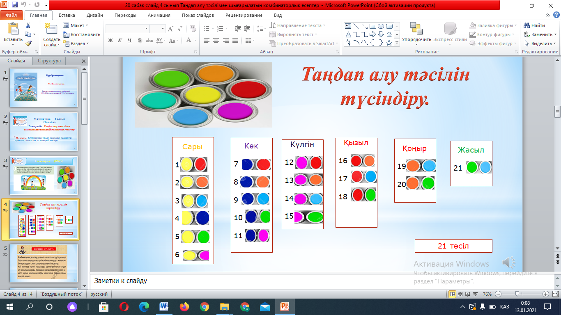This screenshot has width=561, height=315.
Task: Toggle italic К formatting
Action: [120, 40]
